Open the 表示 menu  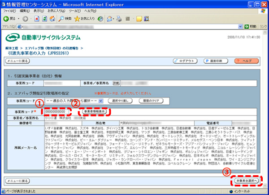(x=39, y=11)
